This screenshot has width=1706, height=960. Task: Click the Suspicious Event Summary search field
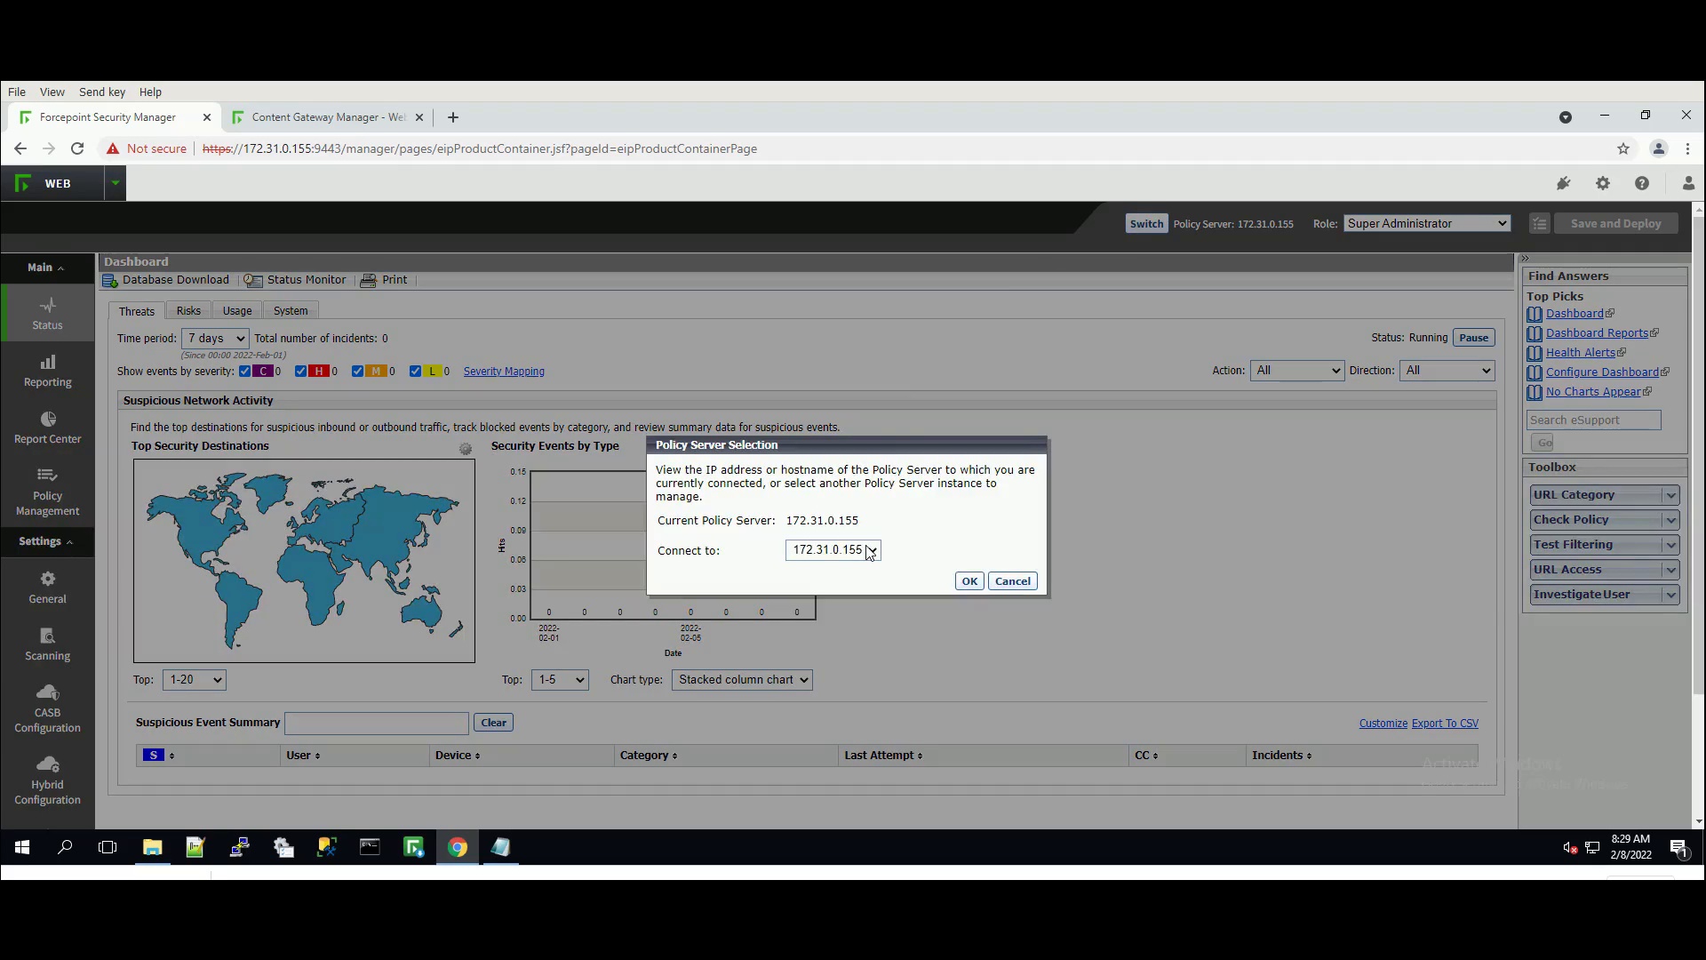pyautogui.click(x=377, y=723)
